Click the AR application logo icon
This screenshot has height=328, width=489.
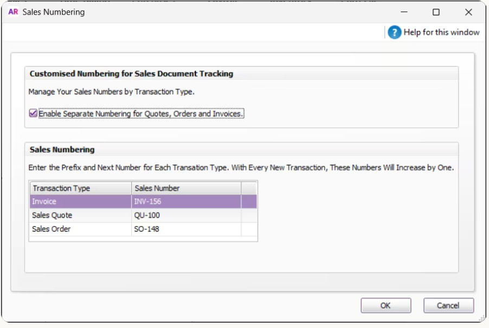coord(13,12)
